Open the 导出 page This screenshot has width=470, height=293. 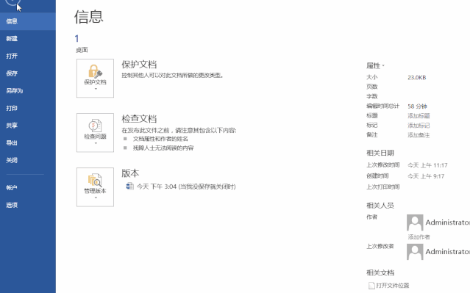click(x=27, y=142)
